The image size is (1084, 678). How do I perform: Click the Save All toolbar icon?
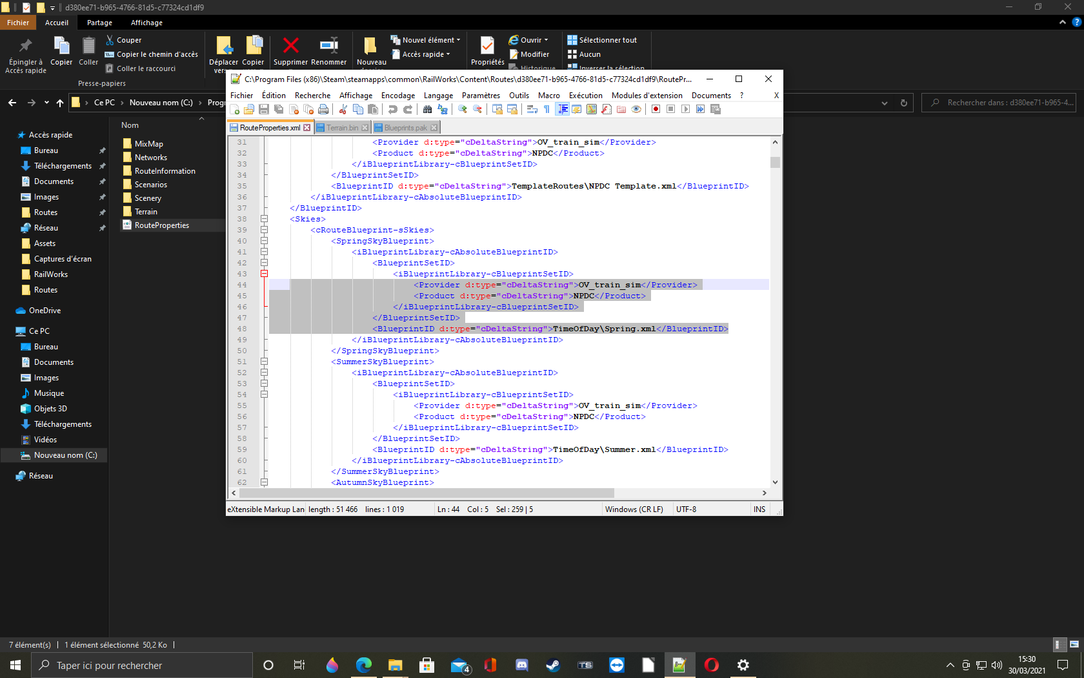coord(279,109)
